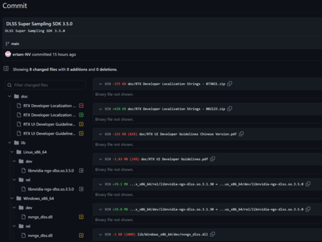
Task: Click the collapse file tree sidebar icon
Action: point(6,69)
